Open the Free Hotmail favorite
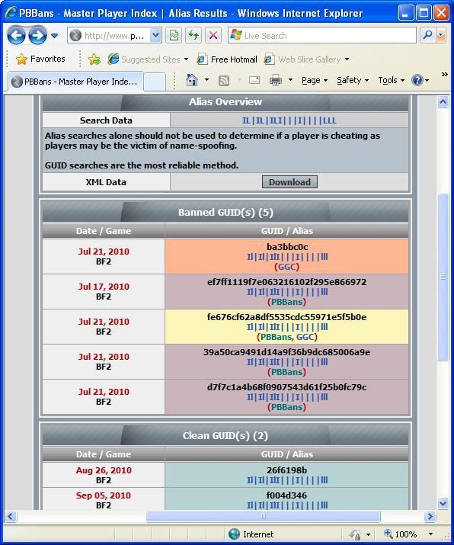 tap(227, 59)
